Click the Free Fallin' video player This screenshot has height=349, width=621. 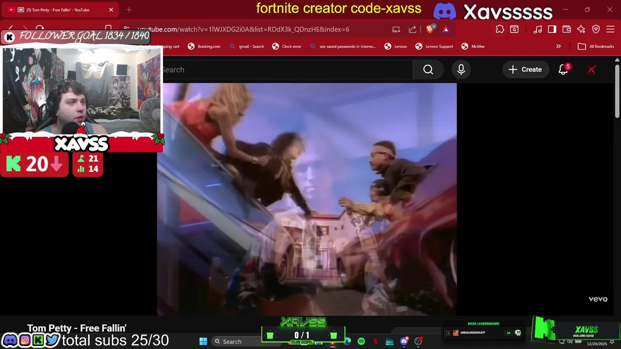pyautogui.click(x=307, y=199)
